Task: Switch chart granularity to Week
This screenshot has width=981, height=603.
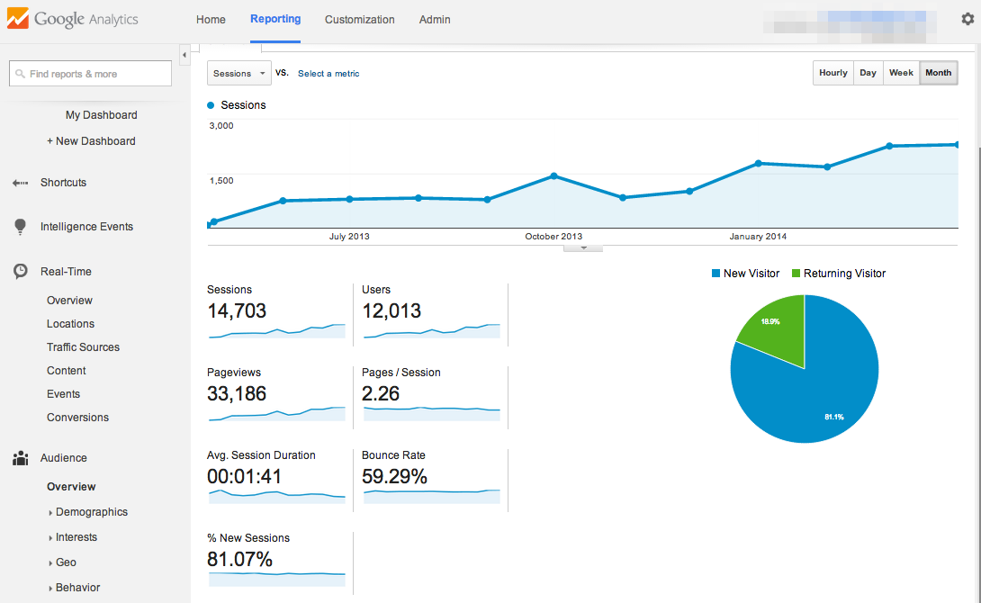Action: tap(901, 73)
